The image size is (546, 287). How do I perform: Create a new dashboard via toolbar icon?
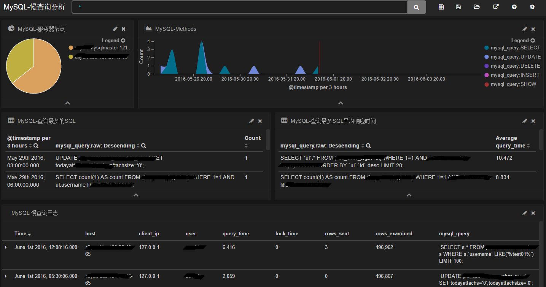point(441,7)
